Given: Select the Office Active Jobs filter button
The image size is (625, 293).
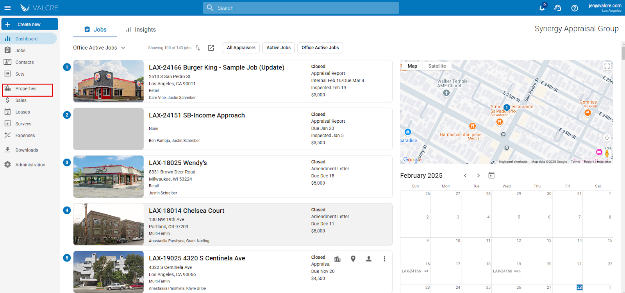Looking at the screenshot, I should pyautogui.click(x=320, y=48).
